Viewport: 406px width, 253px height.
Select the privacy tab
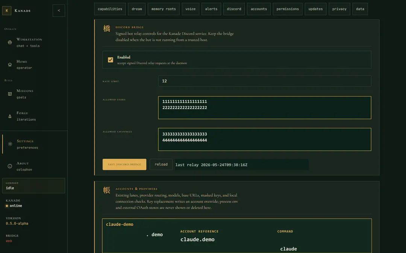[339, 9]
